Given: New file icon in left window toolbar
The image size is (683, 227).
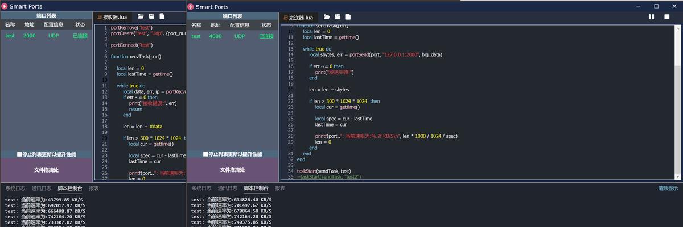Looking at the screenshot, I should pyautogui.click(x=162, y=16).
